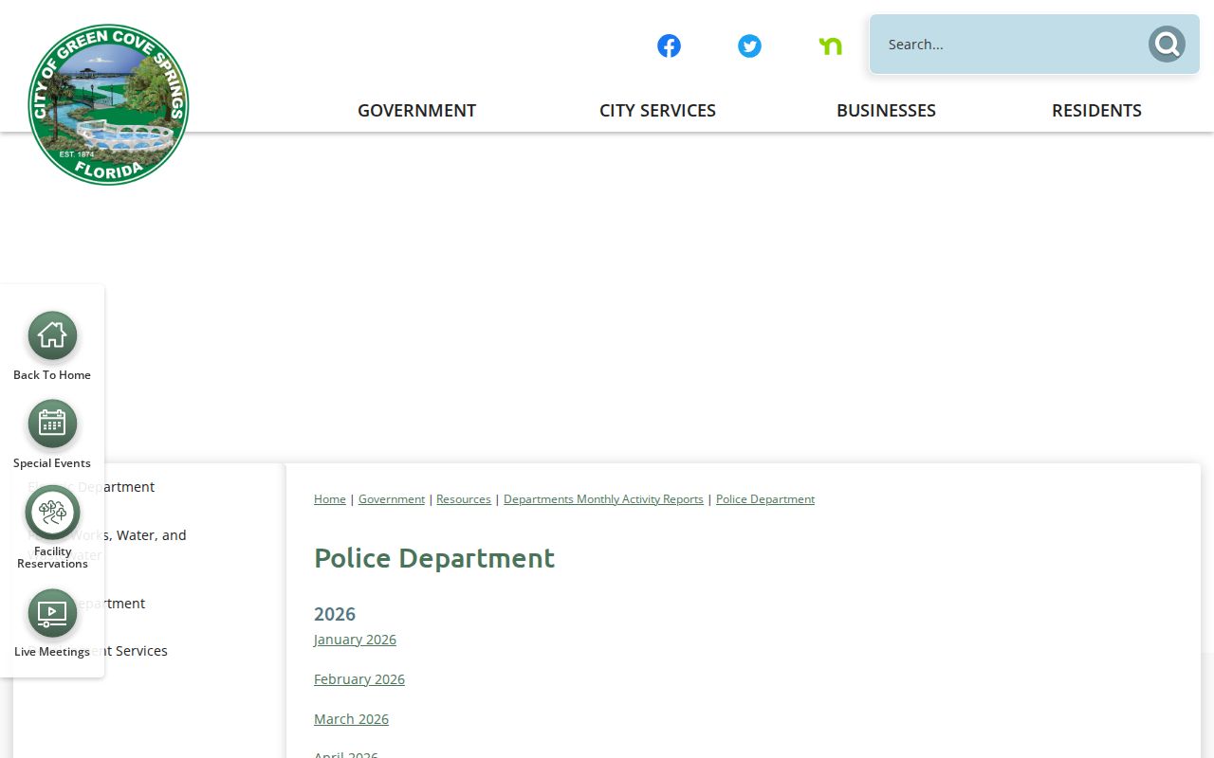The width and height of the screenshot is (1214, 758).
Task: Open the city's Twitter page icon
Action: tap(749, 45)
